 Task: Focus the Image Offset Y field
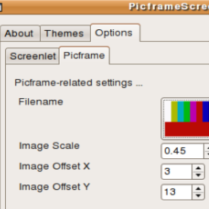pyautogui.click(x=177, y=192)
